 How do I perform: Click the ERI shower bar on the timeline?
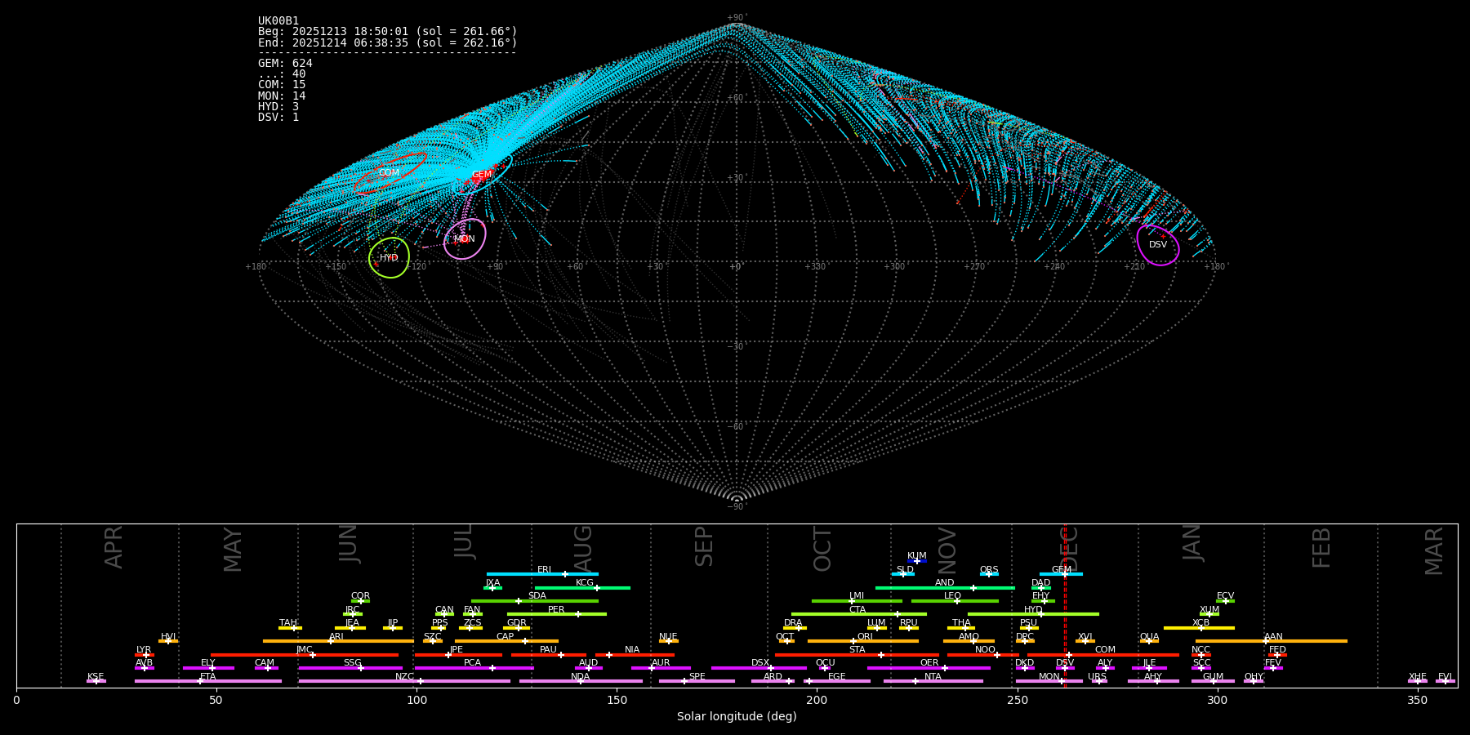542,574
